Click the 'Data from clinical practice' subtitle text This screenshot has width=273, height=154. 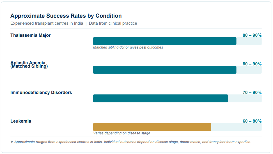pos(113,23)
